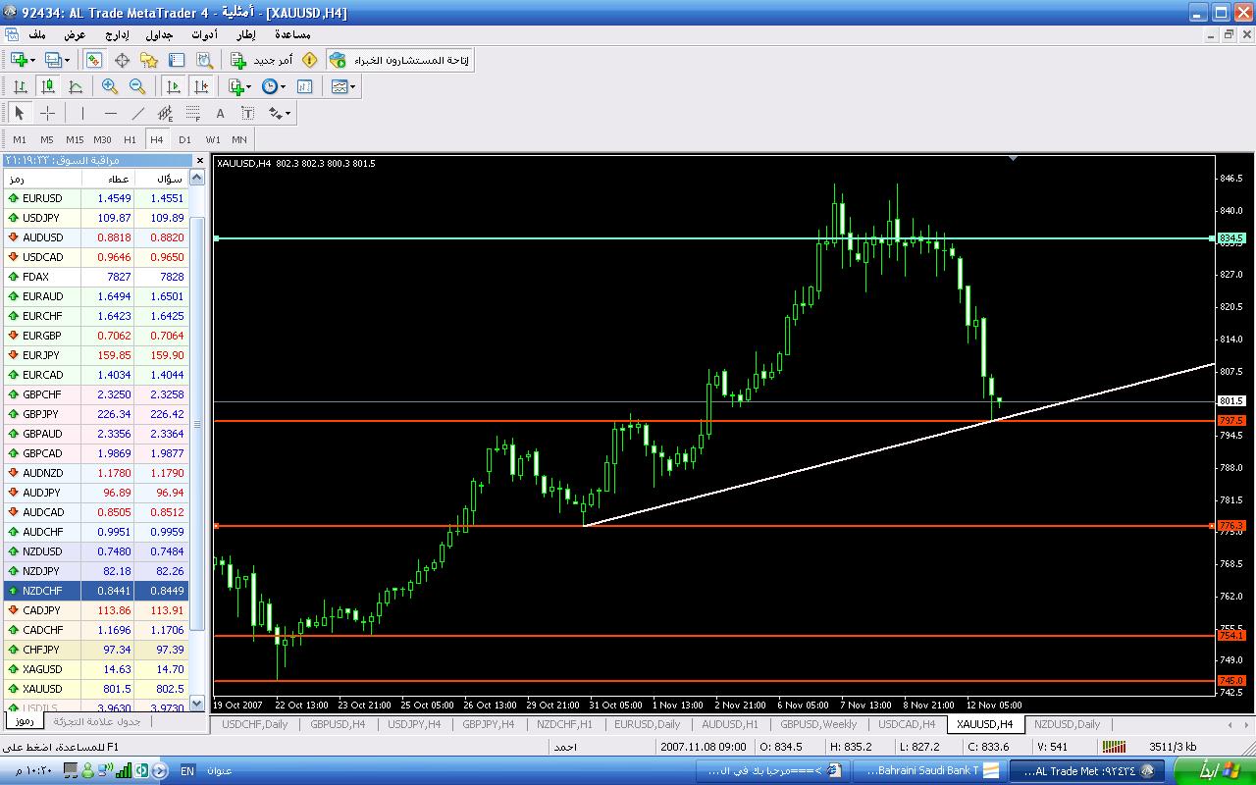This screenshot has height=785, width=1256.
Task: Expand the Periodicity clock dropdown
Action: click(x=283, y=86)
